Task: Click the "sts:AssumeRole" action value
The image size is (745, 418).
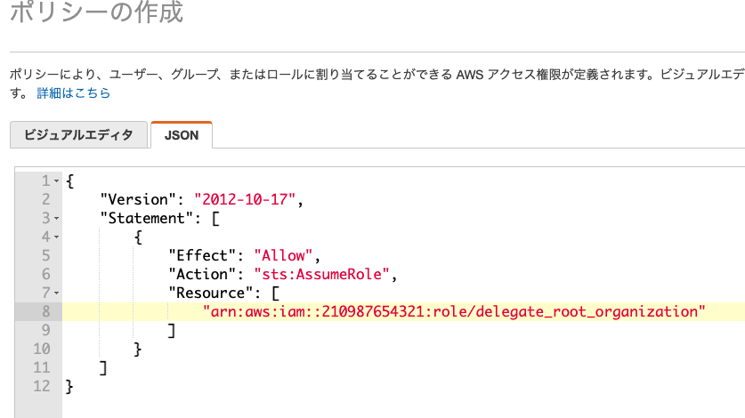Action: point(321,274)
